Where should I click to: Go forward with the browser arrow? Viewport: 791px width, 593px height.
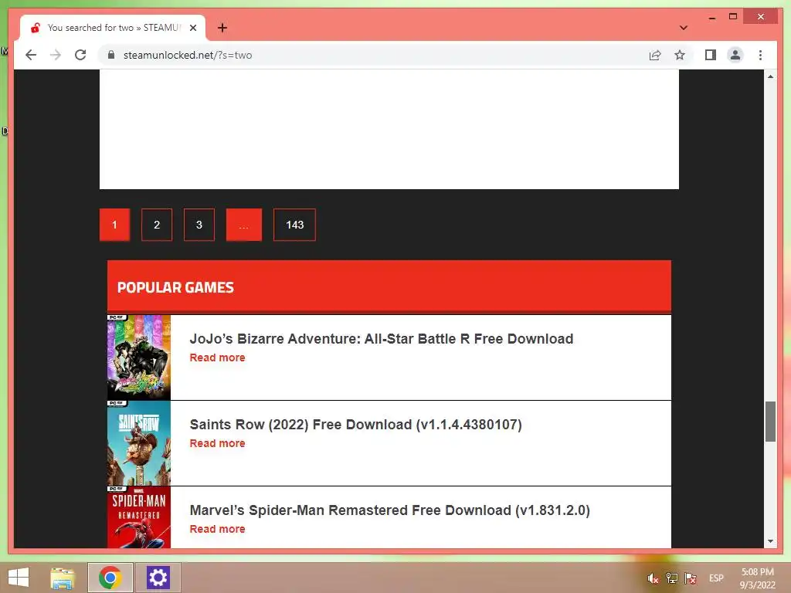click(56, 55)
